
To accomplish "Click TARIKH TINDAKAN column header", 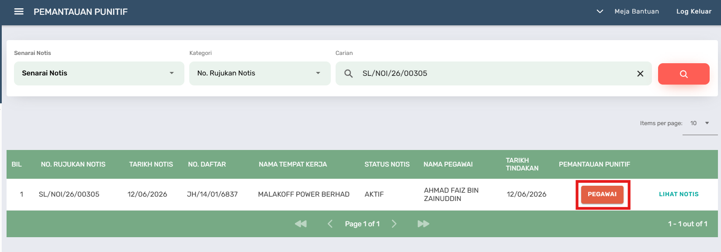I will click(522, 164).
